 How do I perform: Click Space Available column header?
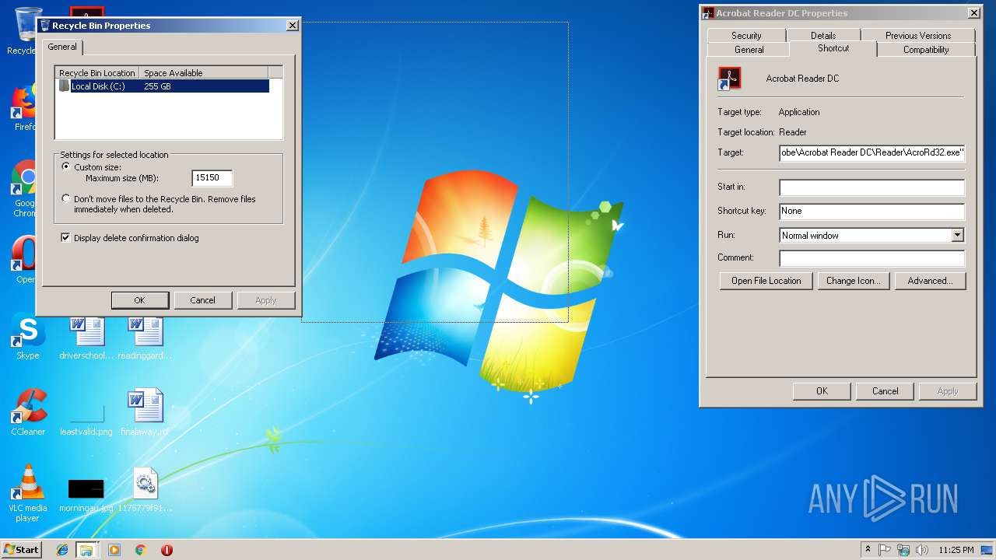[x=204, y=73]
